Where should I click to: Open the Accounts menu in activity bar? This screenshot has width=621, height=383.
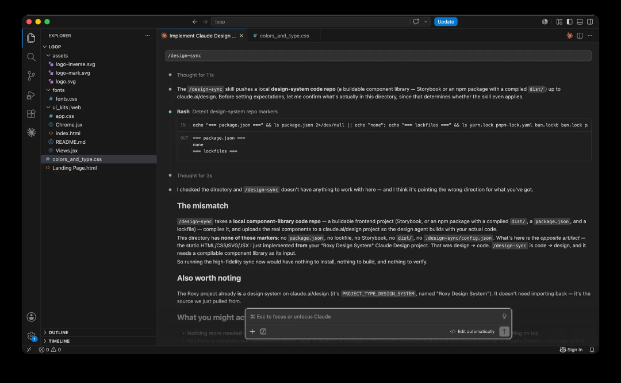coord(31,317)
